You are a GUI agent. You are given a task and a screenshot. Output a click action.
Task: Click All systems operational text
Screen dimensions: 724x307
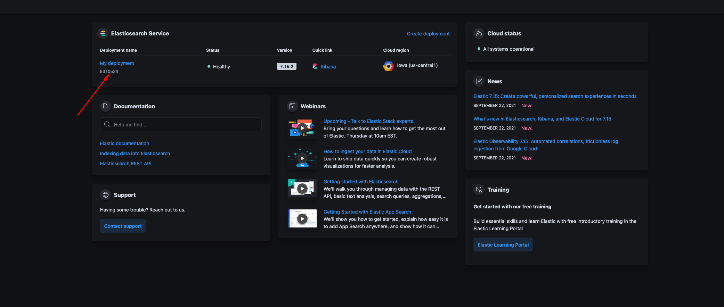(509, 49)
